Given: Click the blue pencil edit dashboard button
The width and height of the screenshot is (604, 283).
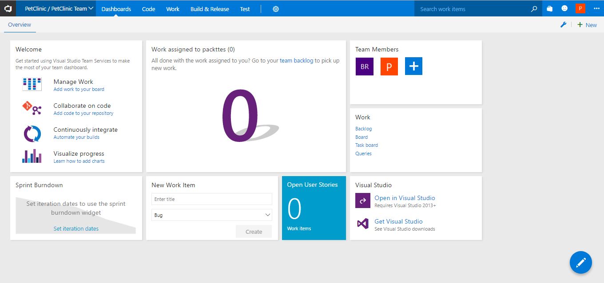Looking at the screenshot, I should pyautogui.click(x=581, y=262).
